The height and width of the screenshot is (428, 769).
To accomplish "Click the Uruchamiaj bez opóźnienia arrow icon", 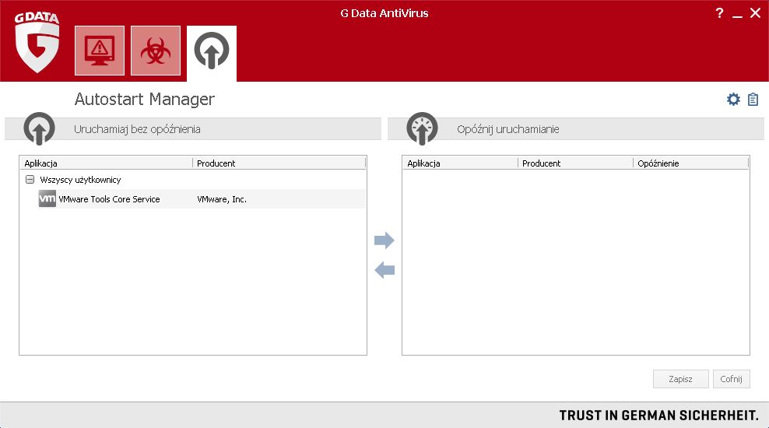I will [39, 129].
